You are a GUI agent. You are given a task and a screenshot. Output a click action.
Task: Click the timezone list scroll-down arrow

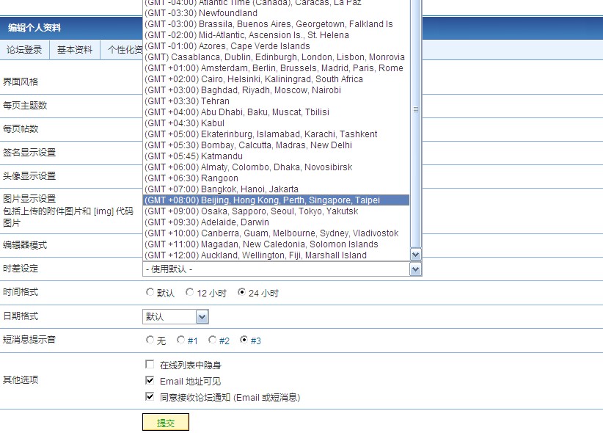tap(416, 255)
